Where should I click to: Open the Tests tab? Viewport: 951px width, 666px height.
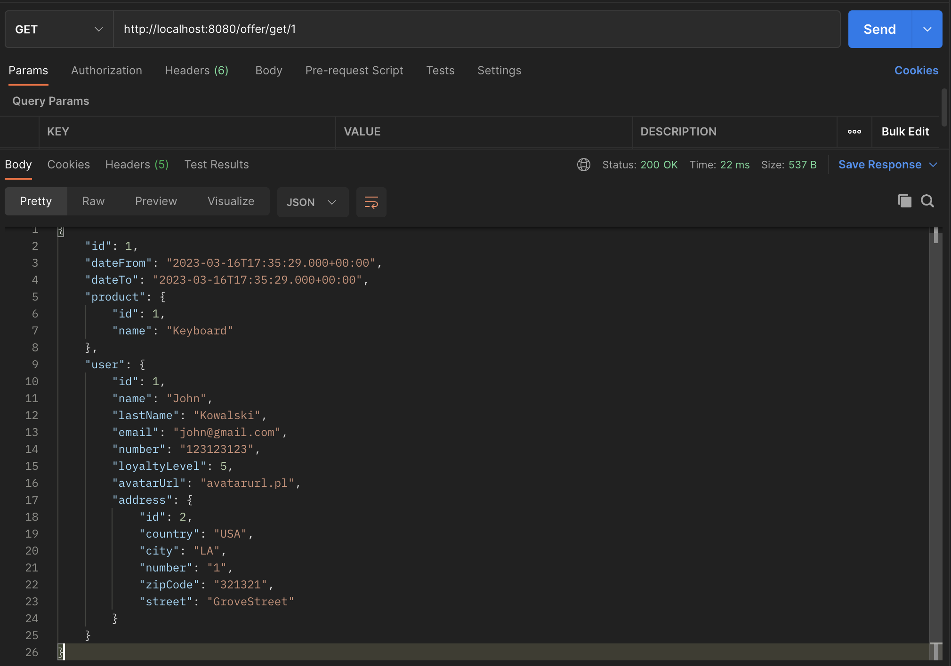[x=440, y=70]
